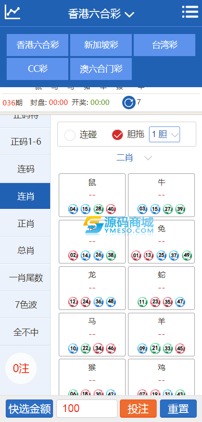This screenshot has height=422, width=202.
Task: Choose 新加坡彩 lottery option
Action: pyautogui.click(x=101, y=45)
